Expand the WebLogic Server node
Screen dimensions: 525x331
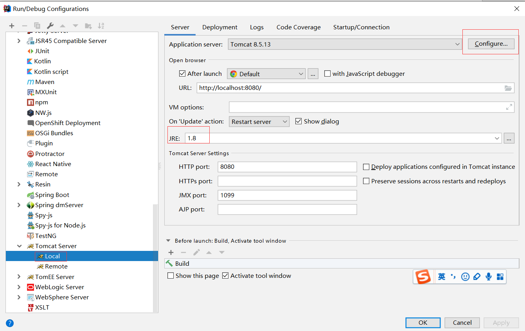click(x=19, y=287)
